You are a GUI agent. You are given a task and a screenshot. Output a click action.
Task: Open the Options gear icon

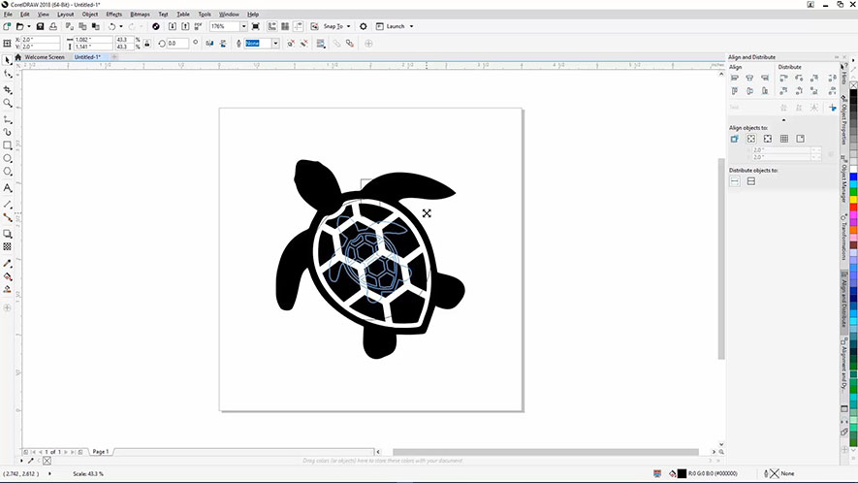point(364,26)
